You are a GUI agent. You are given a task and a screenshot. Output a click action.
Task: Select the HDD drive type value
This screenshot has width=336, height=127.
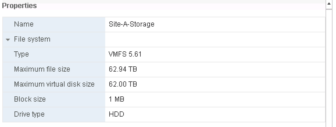[x=116, y=114]
